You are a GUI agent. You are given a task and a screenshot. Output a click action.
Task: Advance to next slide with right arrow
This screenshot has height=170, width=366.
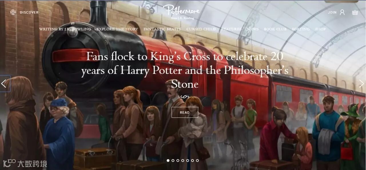pyautogui.click(x=361, y=84)
